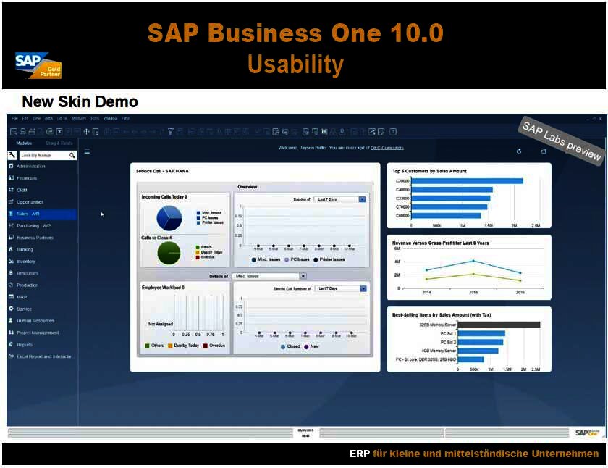
Task: Click the Look Up Menus magnifying glass icon
Action: click(72, 154)
